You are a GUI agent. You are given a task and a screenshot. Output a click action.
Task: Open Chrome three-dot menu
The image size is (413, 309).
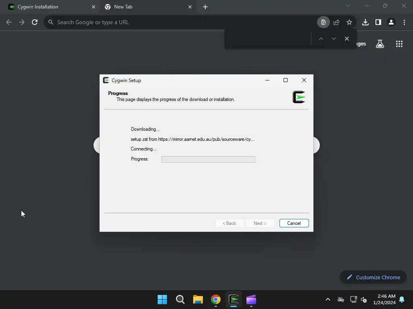point(404,23)
